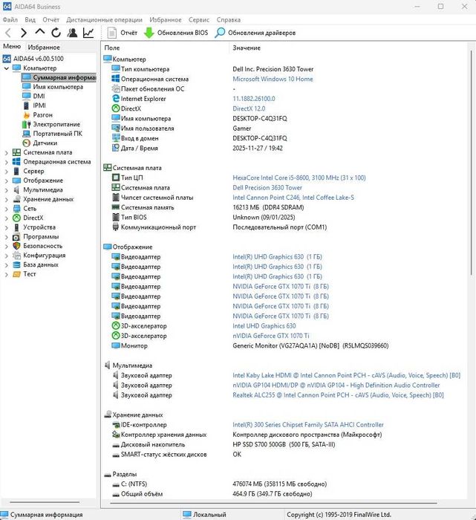Click the Тест tree icon
The width and height of the screenshot is (476, 520).
(x=16, y=274)
